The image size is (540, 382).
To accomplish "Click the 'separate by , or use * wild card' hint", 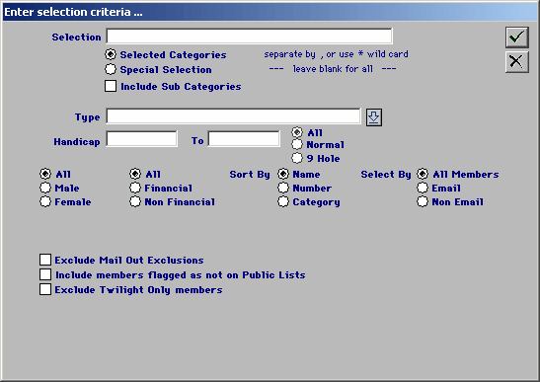I will pyautogui.click(x=336, y=54).
